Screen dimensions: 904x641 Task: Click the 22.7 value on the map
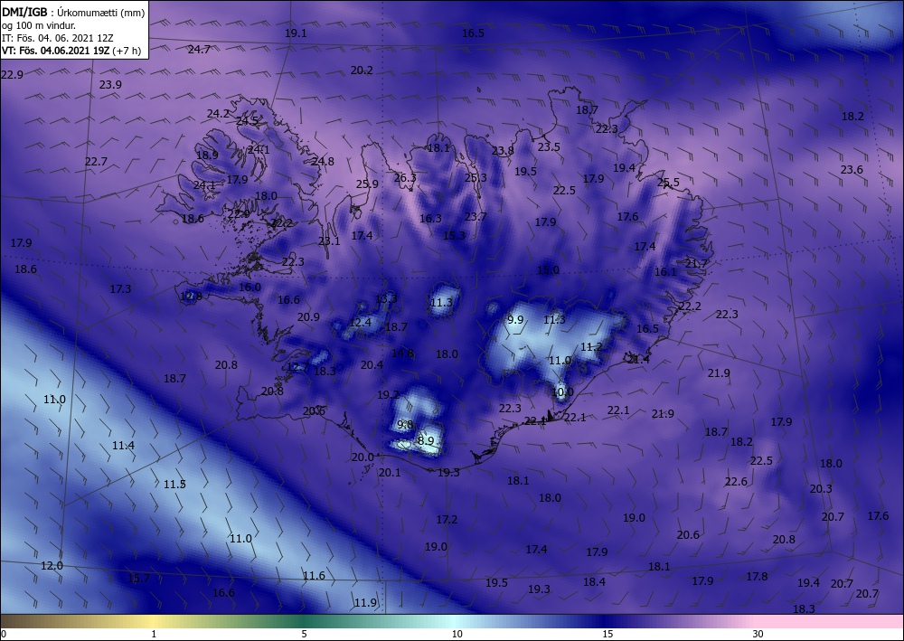tap(96, 162)
